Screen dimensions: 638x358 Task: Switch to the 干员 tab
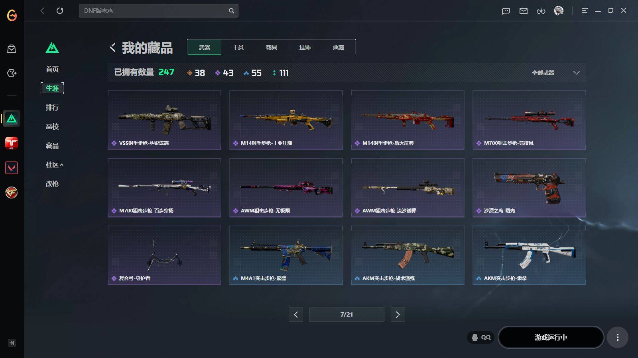238,47
